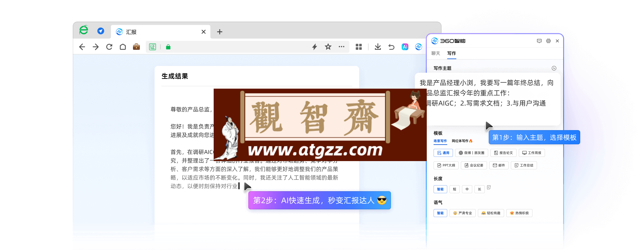This screenshot has height=250, width=641.
Task: Select the 工作周报 template
Action: point(532,153)
